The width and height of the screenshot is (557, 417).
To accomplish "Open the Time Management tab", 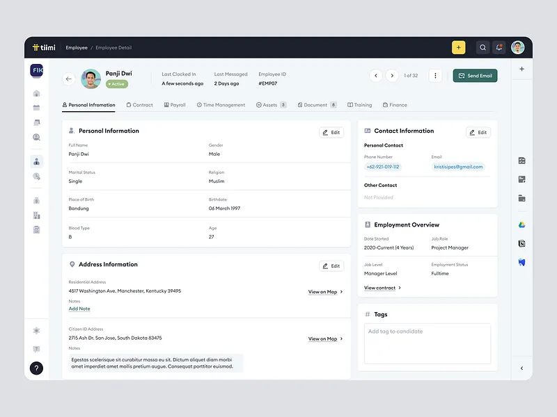I will (x=221, y=105).
